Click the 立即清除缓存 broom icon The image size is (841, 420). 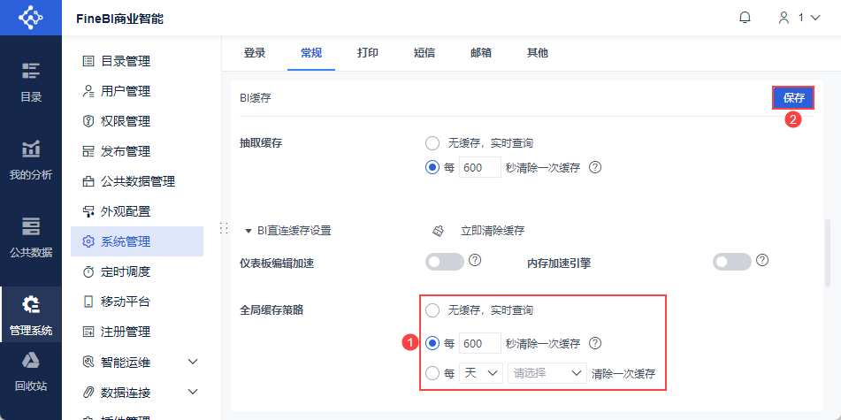pyautogui.click(x=438, y=231)
